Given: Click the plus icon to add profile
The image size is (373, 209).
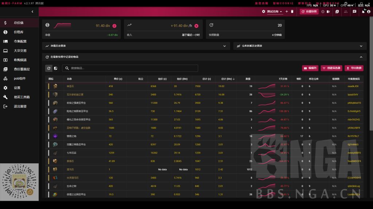Looking at the screenshot, I should (x=287, y=12).
